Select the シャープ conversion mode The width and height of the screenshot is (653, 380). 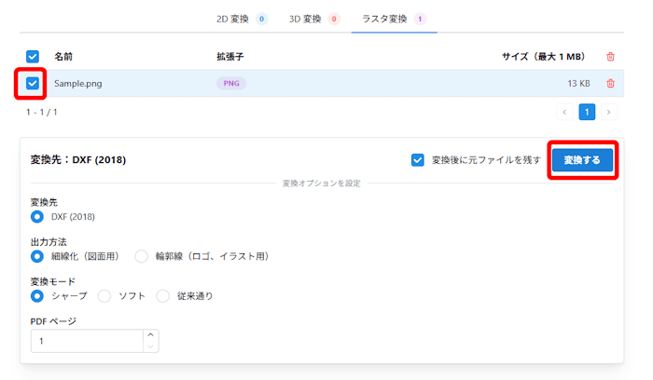coord(37,296)
